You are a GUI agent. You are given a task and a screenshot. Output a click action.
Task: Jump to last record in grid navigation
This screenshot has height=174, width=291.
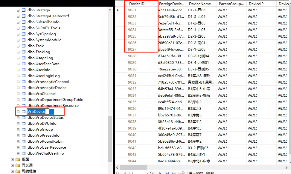click(167, 173)
